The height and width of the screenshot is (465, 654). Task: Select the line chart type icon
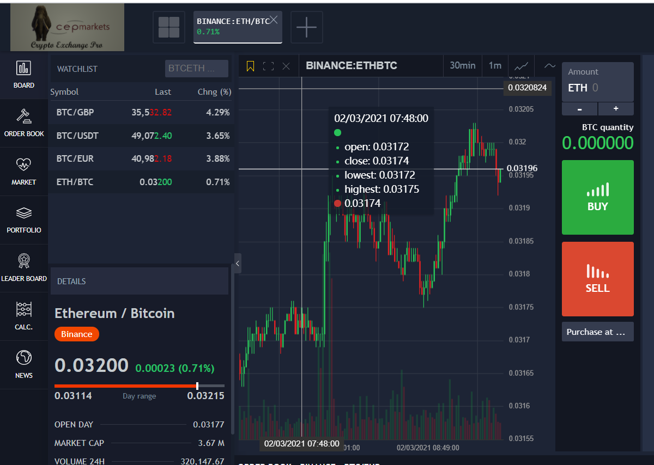[522, 66]
